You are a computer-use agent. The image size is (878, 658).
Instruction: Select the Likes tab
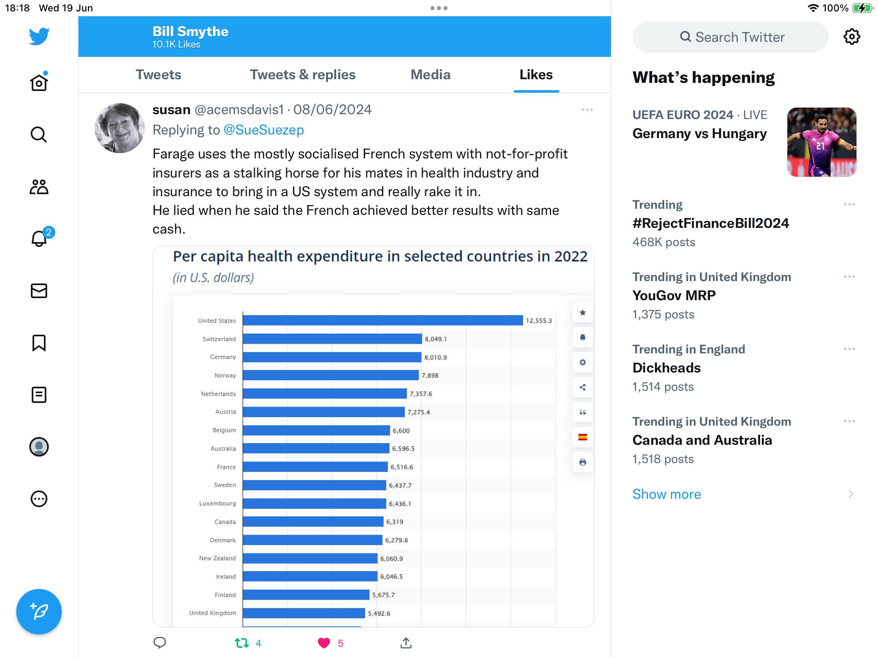(536, 75)
